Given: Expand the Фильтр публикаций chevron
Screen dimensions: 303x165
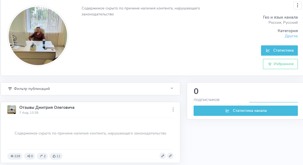Looking at the screenshot, I should point(172,88).
